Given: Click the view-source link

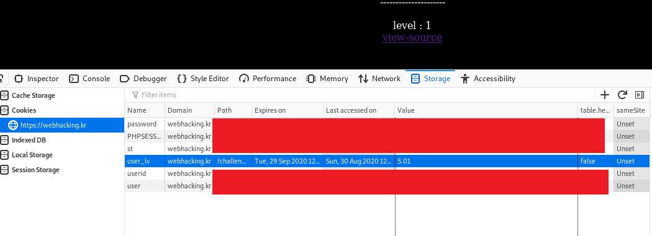Looking at the screenshot, I should (x=412, y=37).
